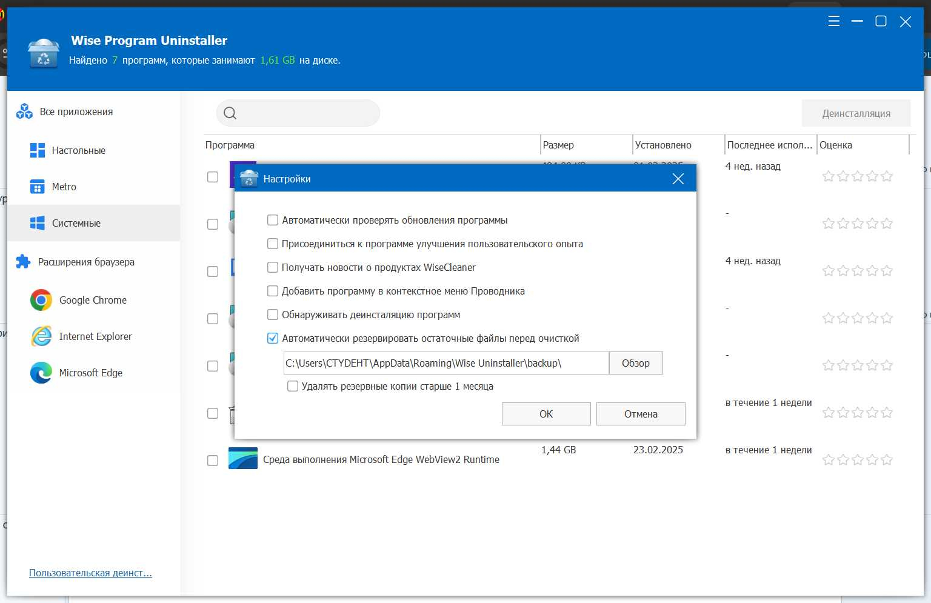Click the Microsoft Edge icon
The image size is (931, 603).
click(x=41, y=373)
